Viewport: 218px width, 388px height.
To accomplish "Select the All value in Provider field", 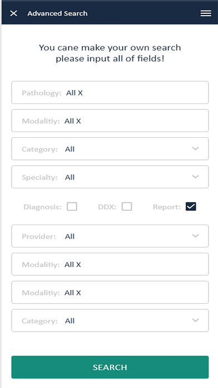I will point(70,236).
